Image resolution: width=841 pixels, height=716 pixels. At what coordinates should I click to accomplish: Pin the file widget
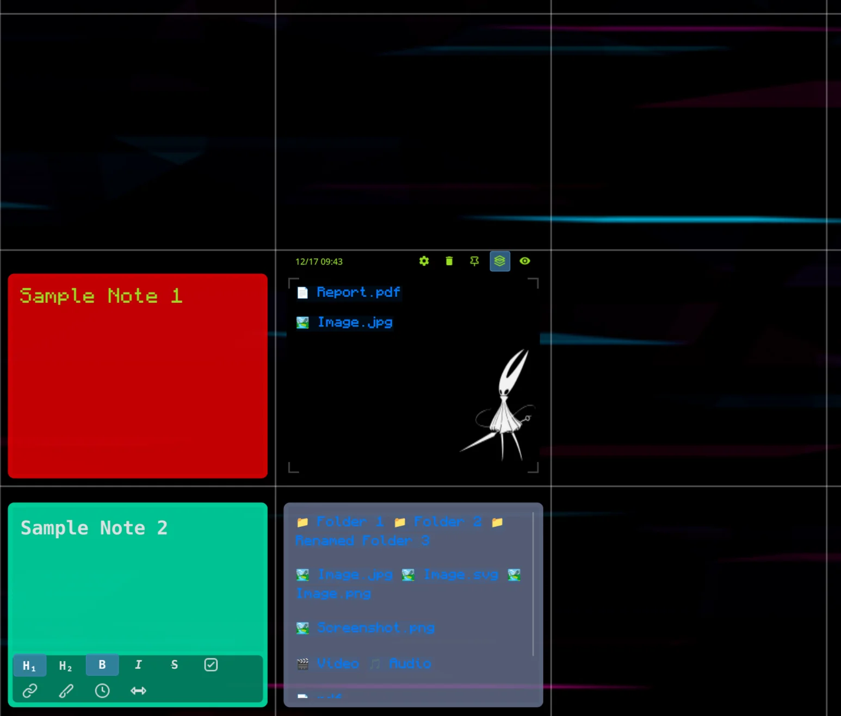coord(474,262)
